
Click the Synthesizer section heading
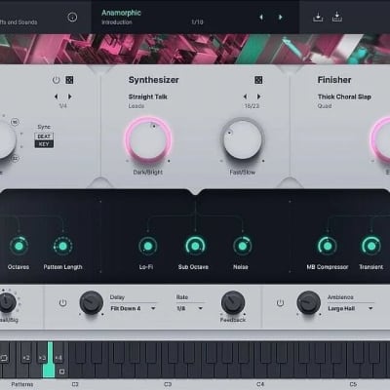pos(153,80)
